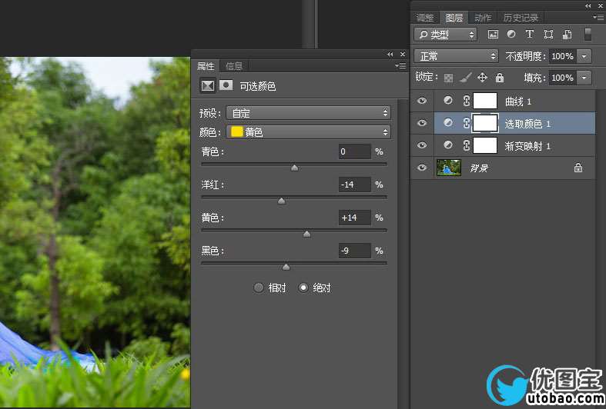Click the 选取颜色 1 adjustment layer icon
This screenshot has height=409, width=606.
pyautogui.click(x=448, y=123)
